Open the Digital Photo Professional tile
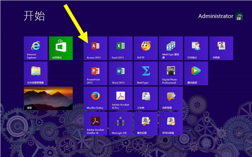 click(x=171, y=73)
